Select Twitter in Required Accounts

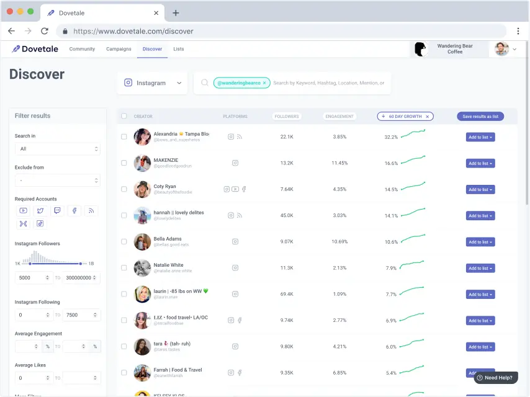(40, 211)
